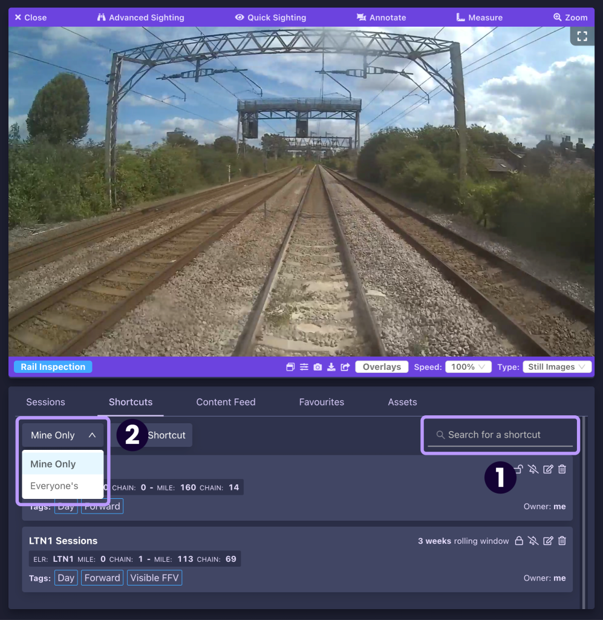Screen dimensions: 603x620
Task: Toggle fullscreen on the rail image
Action: pyautogui.click(x=582, y=36)
